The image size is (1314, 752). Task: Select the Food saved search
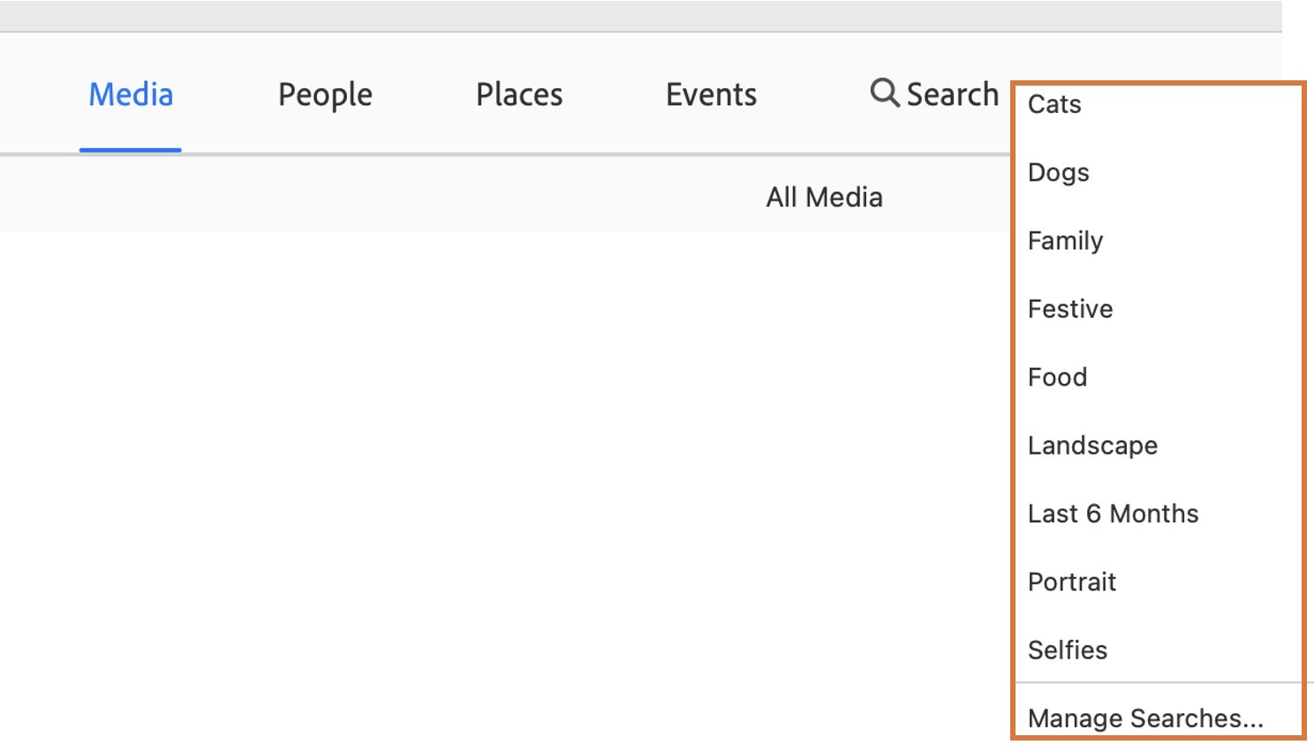tap(1057, 377)
